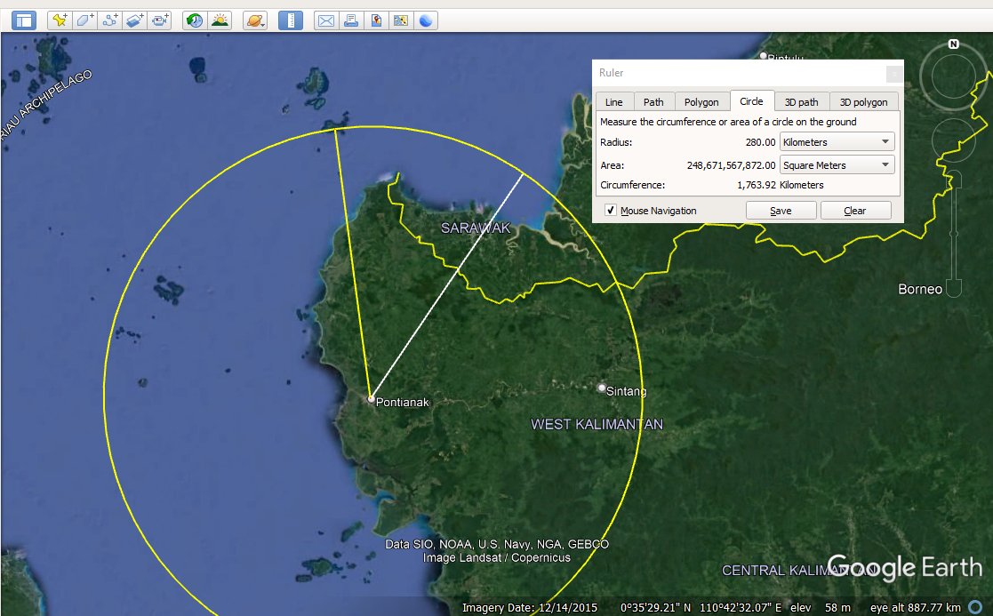The width and height of the screenshot is (993, 616).
Task: Toggle sunlight across the landscape
Action: 219,20
